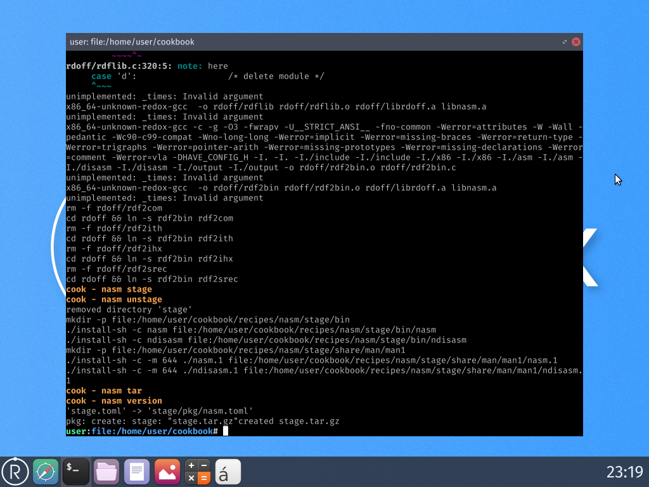The height and width of the screenshot is (487, 649).
Task: Open the character map icon
Action: click(x=228, y=472)
